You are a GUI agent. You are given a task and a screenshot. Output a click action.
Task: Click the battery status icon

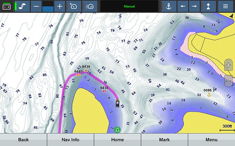click(x=7, y=6)
